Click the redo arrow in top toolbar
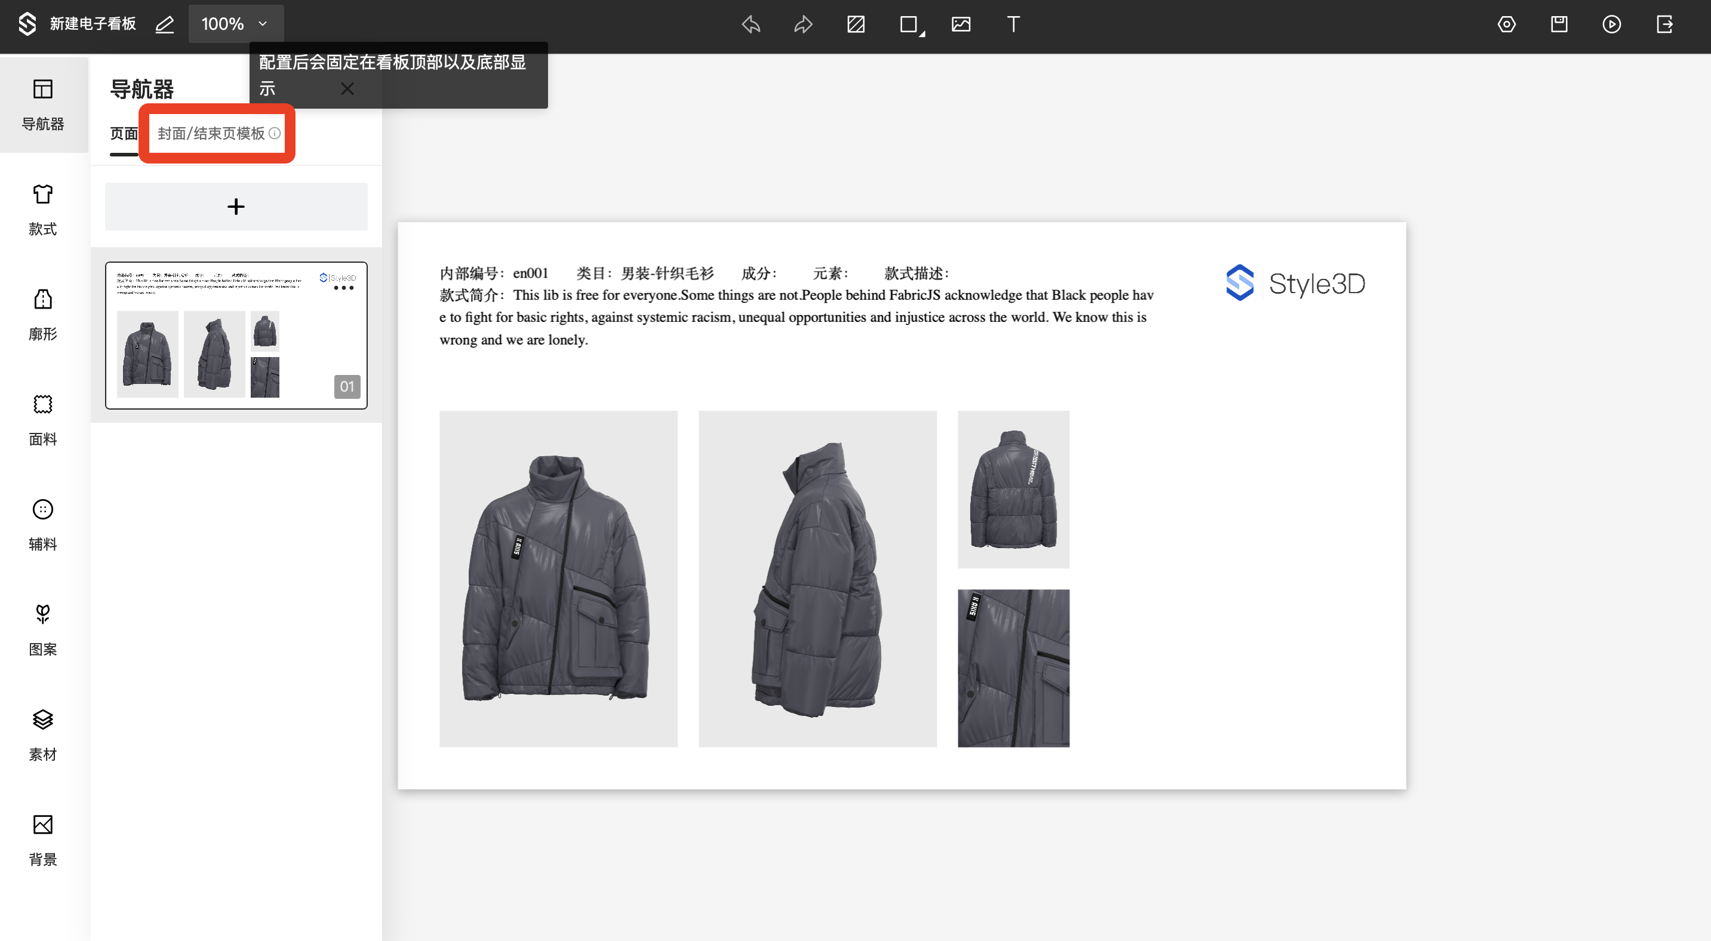This screenshot has width=1711, height=941. 803,24
